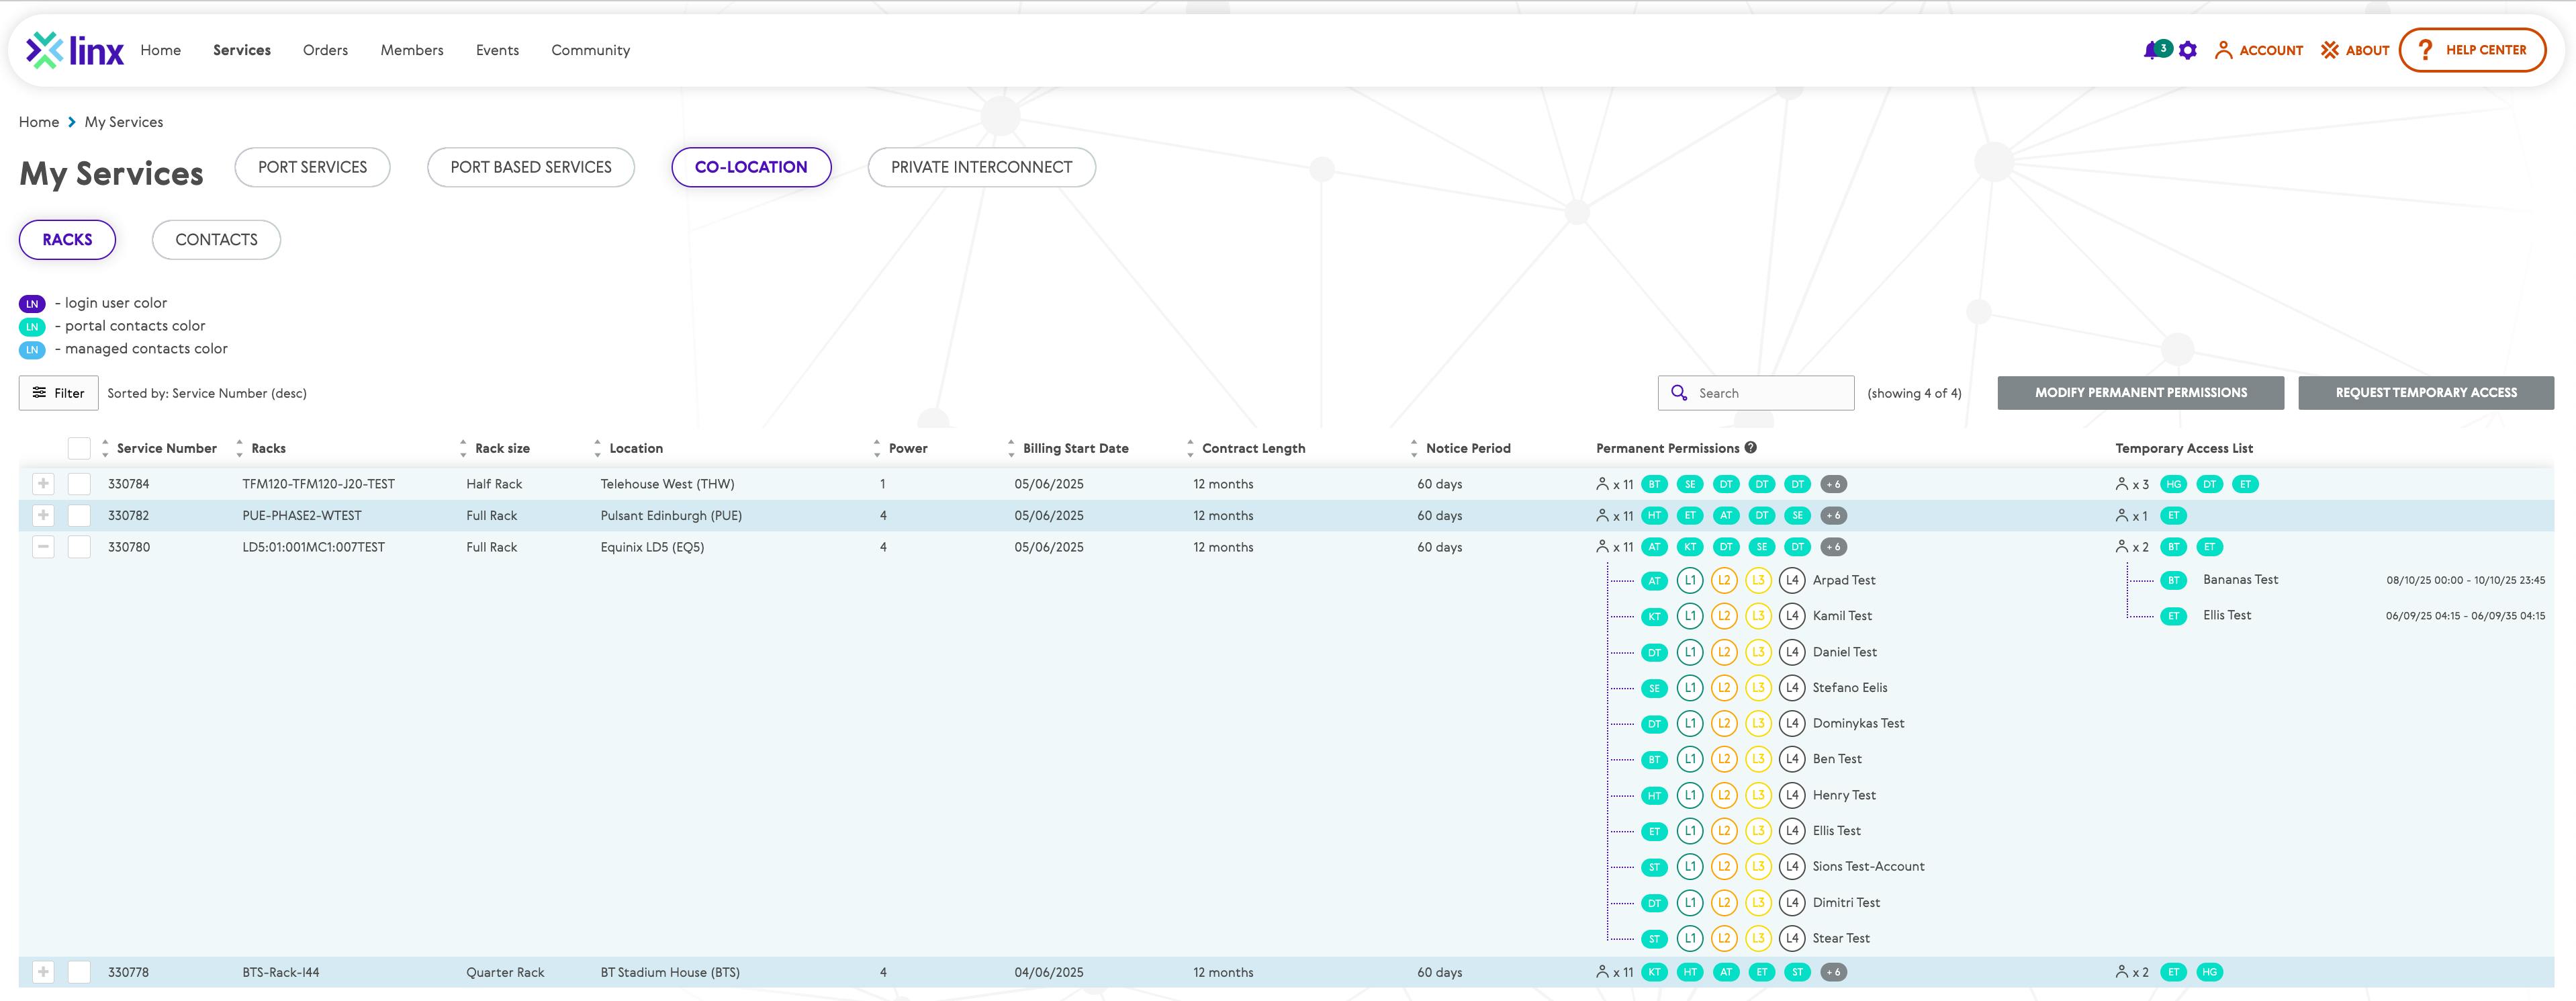This screenshot has height=1001, width=2576.
Task: Click L4 badge for Stear Test
Action: 1792,938
